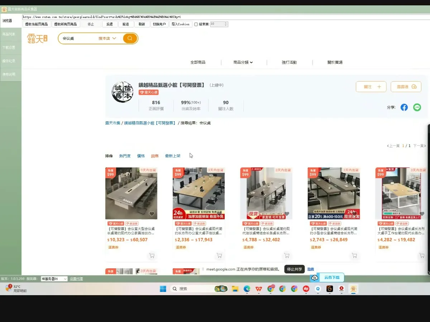The image size is (430, 322).
Task: Go to the 下一頁 next page link
Action: (x=419, y=146)
